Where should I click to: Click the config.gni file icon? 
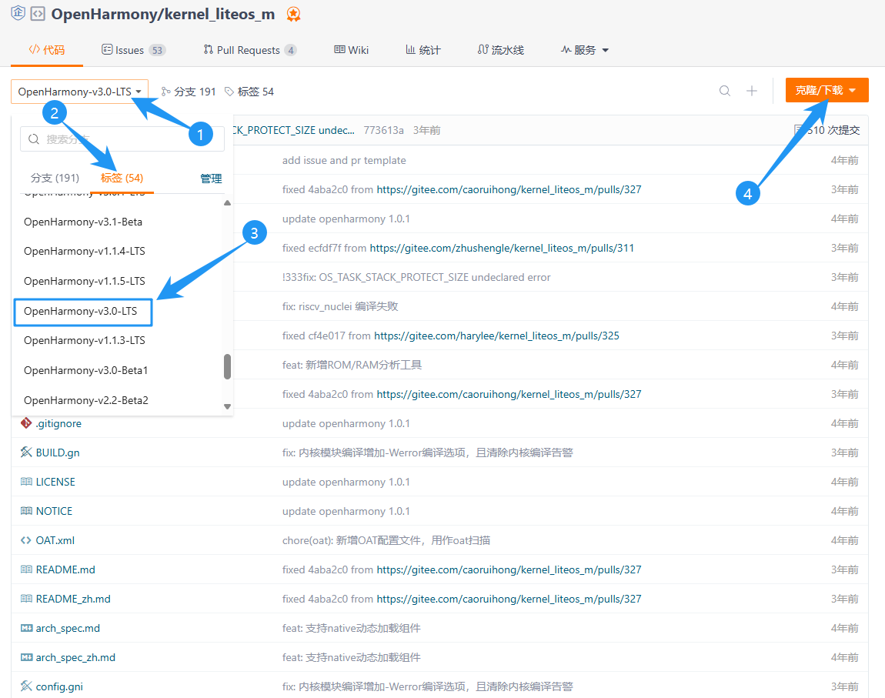tap(26, 686)
